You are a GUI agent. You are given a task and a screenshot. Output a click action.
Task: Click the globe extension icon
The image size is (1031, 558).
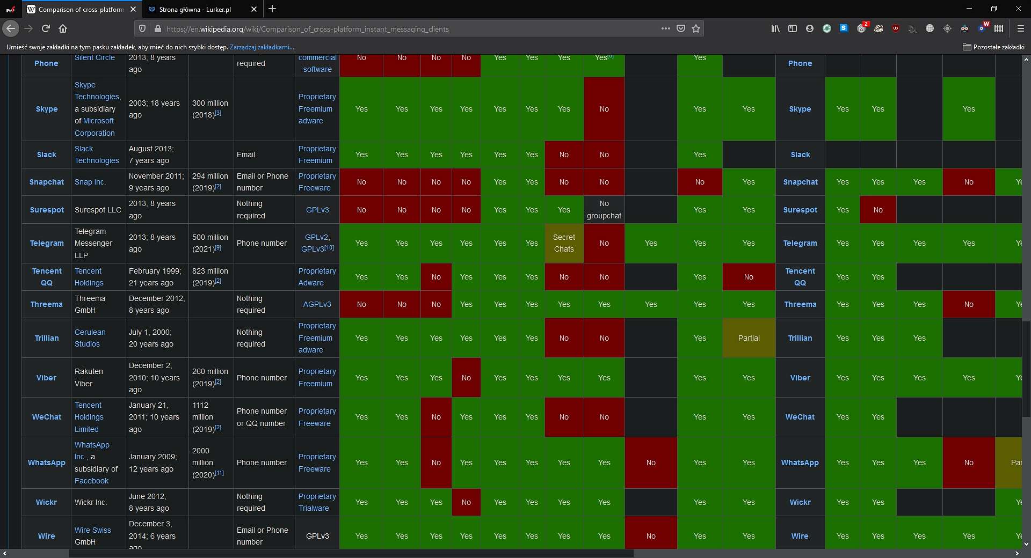(930, 29)
